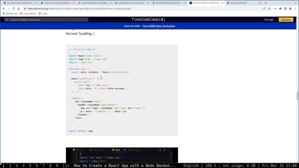Click the Donate button
The image size is (299, 168).
(x=286, y=20)
